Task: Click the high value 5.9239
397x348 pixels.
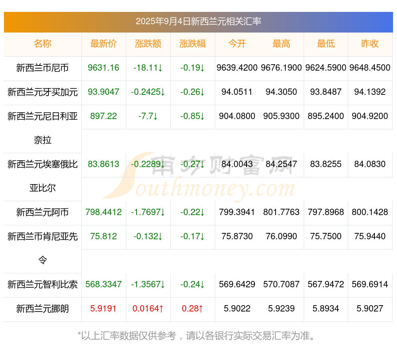Action: click(281, 309)
